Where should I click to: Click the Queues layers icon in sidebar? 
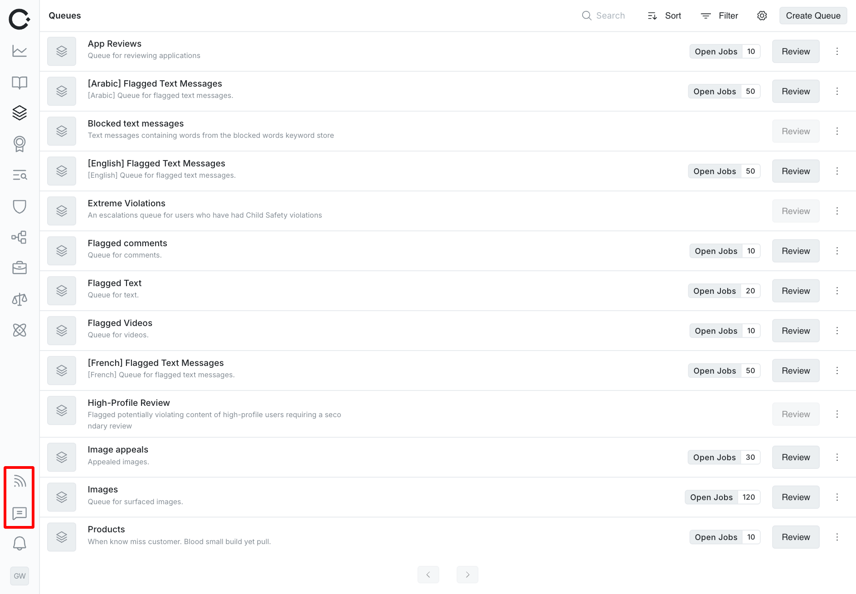tap(19, 113)
